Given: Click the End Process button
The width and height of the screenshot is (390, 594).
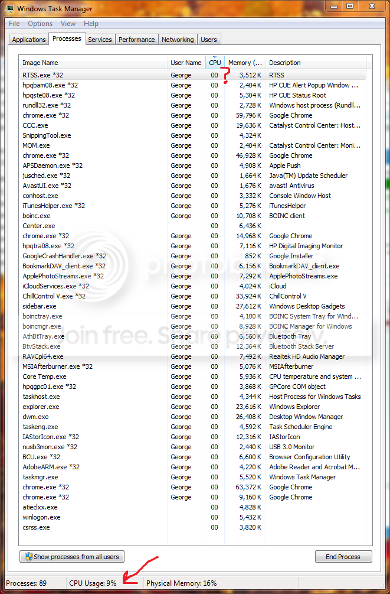Looking at the screenshot, I should [x=343, y=557].
